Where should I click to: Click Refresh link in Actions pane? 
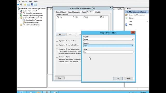pyautogui.click(x=131, y=18)
